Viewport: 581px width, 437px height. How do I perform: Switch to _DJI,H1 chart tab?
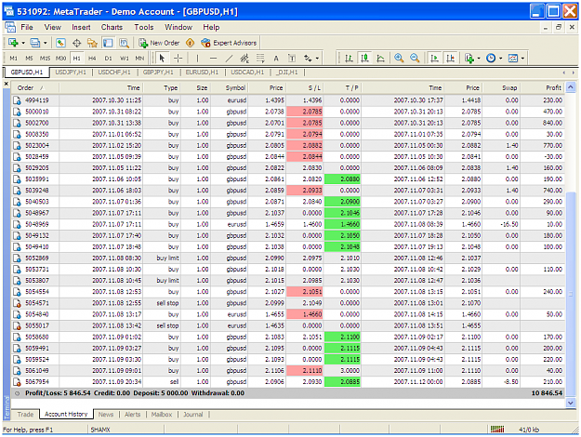click(287, 73)
